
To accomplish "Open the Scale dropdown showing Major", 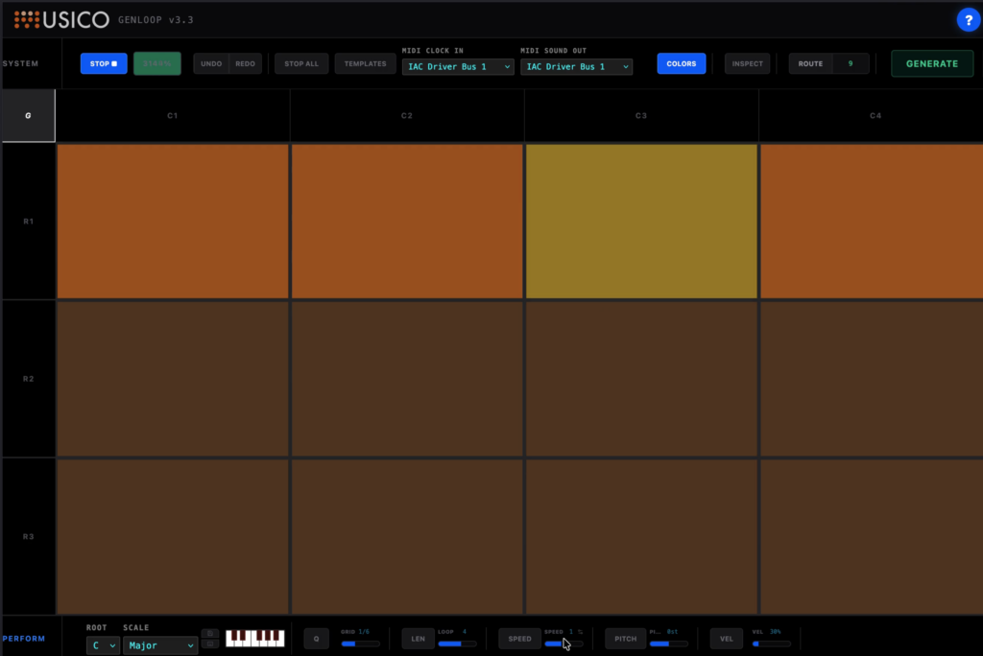I will pyautogui.click(x=159, y=645).
